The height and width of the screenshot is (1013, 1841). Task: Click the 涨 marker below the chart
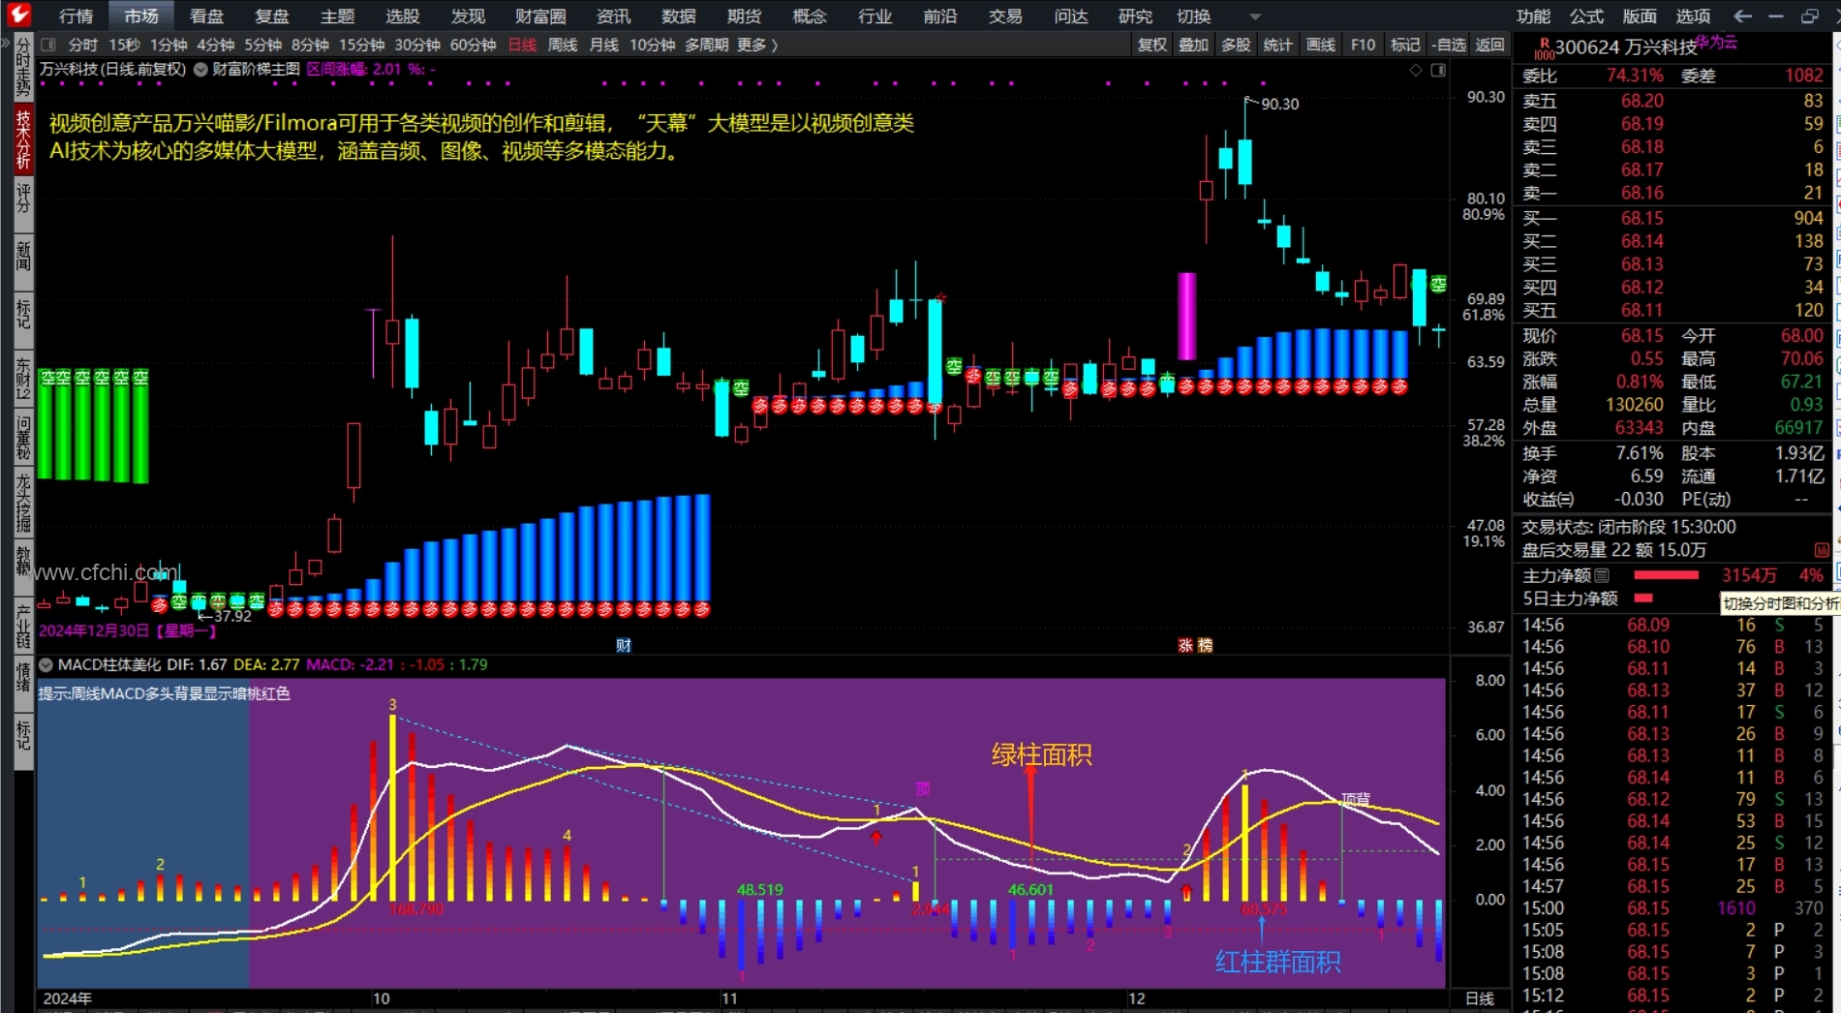[x=1185, y=645]
